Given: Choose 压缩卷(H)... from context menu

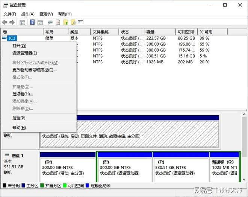Looking at the screenshot, I should pos(23,94).
